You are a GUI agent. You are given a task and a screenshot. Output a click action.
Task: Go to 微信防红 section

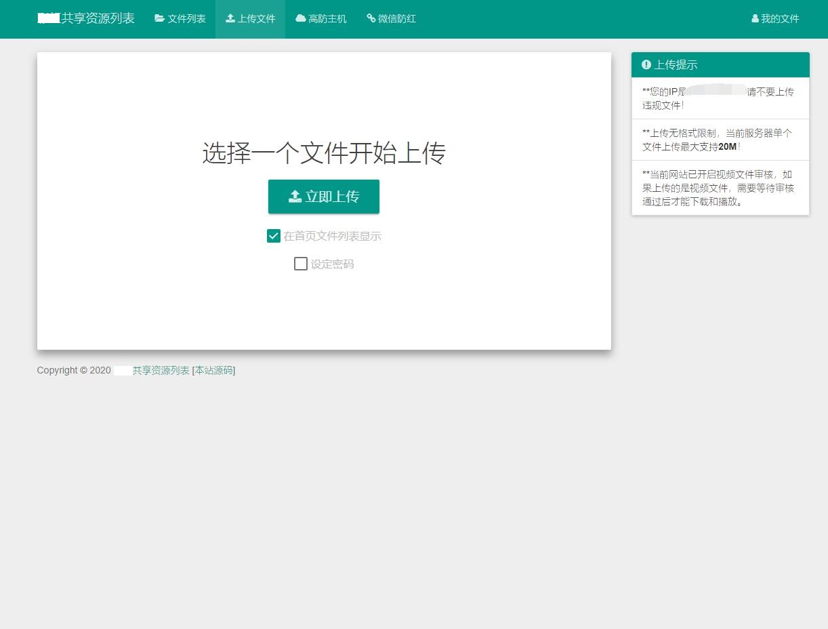391,18
